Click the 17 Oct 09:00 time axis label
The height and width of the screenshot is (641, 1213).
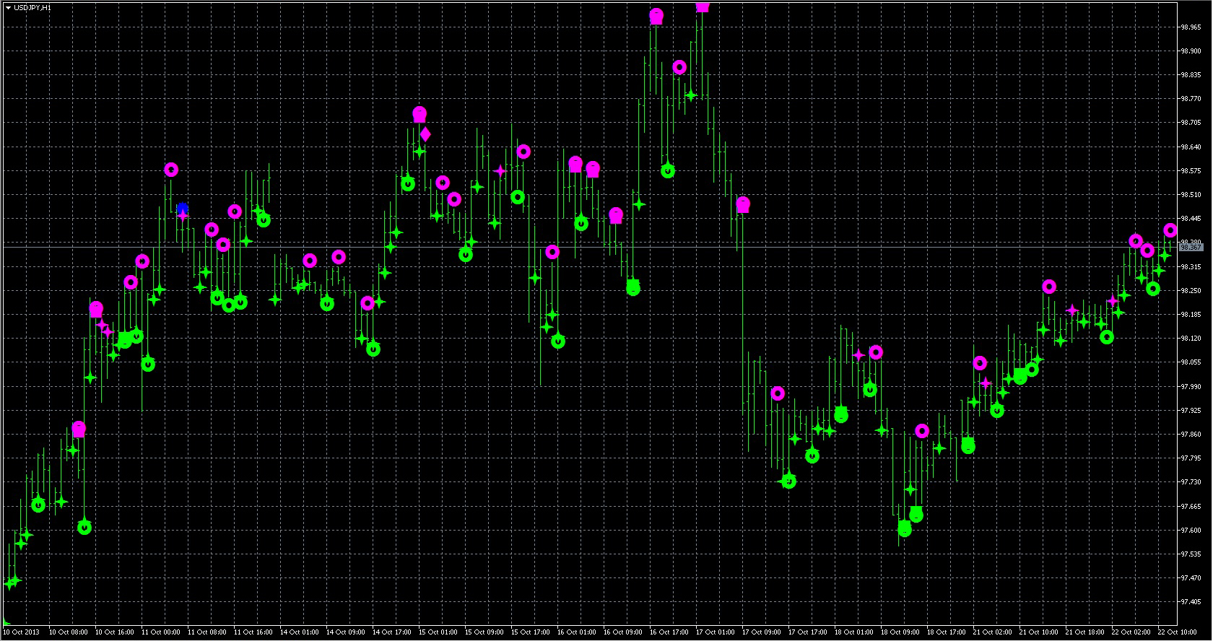(x=761, y=632)
